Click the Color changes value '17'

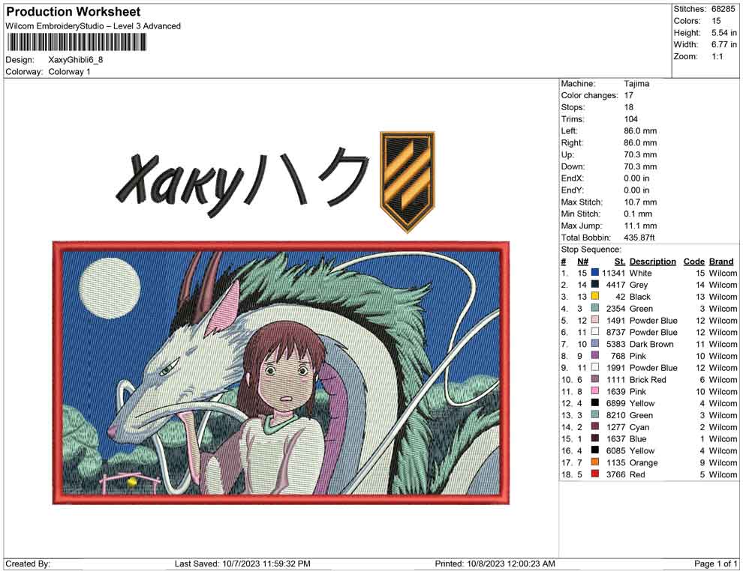628,95
